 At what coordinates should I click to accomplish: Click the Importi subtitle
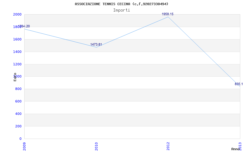122,10
